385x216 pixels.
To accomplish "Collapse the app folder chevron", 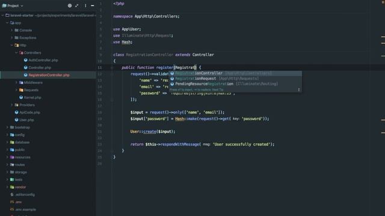I will pyautogui.click(x=7, y=23).
